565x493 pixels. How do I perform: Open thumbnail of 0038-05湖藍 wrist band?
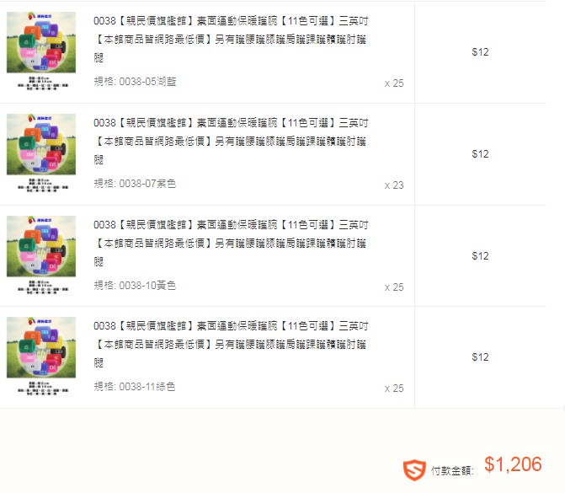[41, 51]
